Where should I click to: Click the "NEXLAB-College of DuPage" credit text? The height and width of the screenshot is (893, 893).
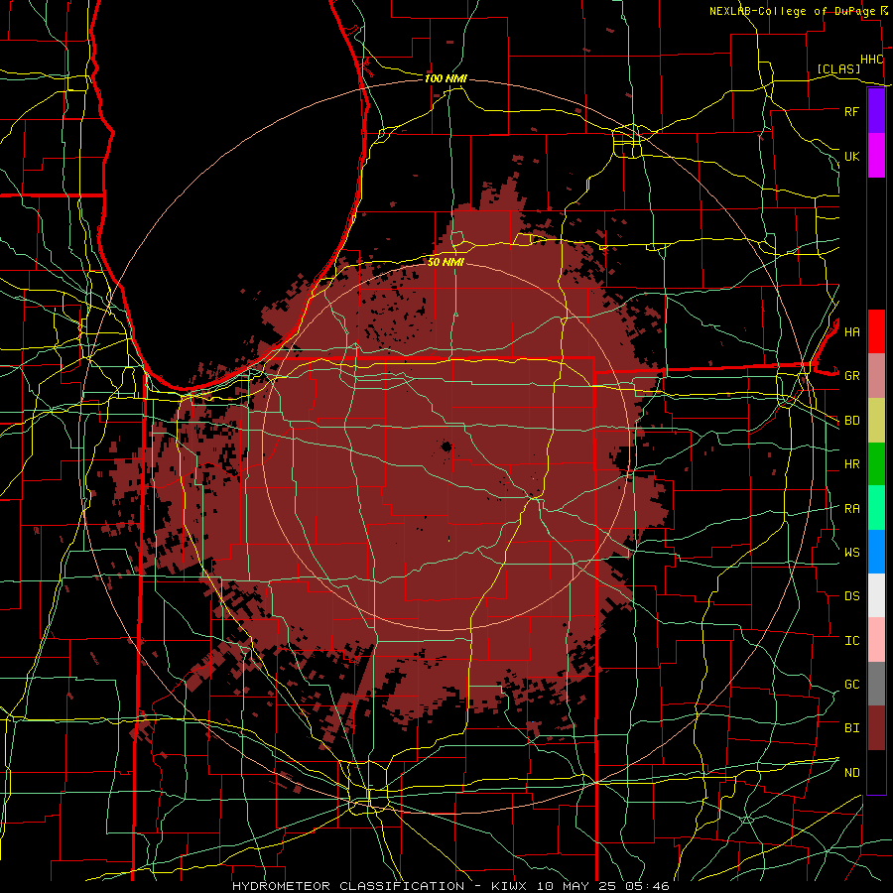(x=795, y=11)
